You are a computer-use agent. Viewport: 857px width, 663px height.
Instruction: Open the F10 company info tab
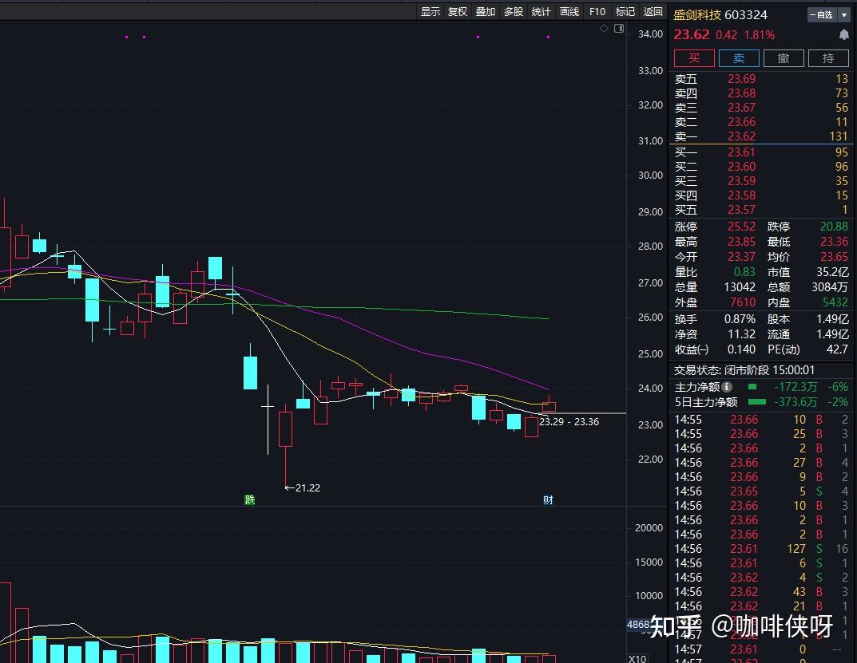[597, 11]
